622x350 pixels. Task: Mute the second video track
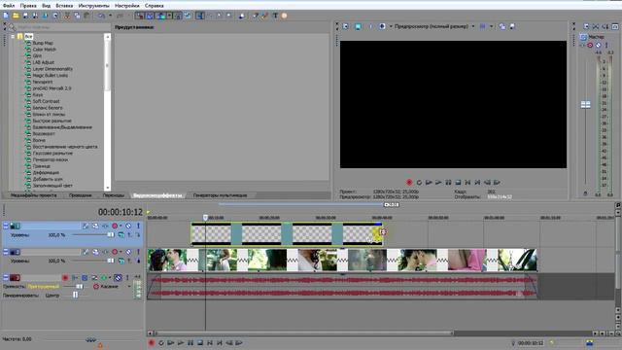(128, 252)
